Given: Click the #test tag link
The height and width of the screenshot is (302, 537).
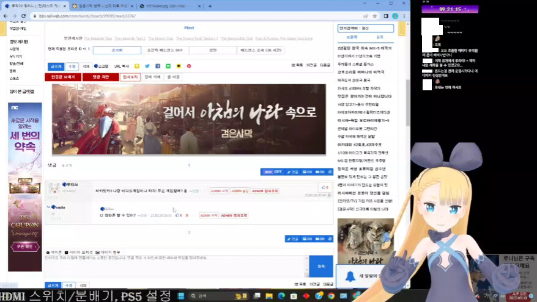Looking at the screenshot, I should point(189,27).
